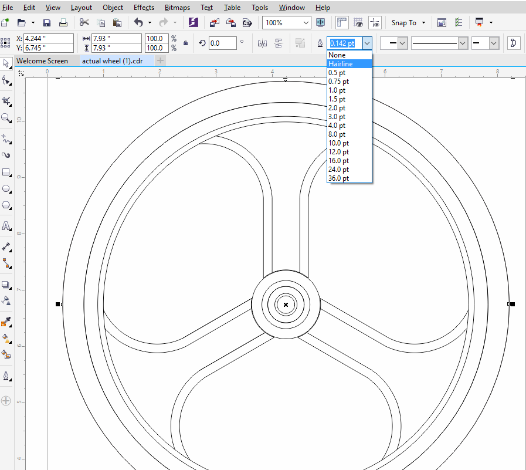526x470 pixels.
Task: Open the Object origin grid selector
Action: [x=5, y=43]
